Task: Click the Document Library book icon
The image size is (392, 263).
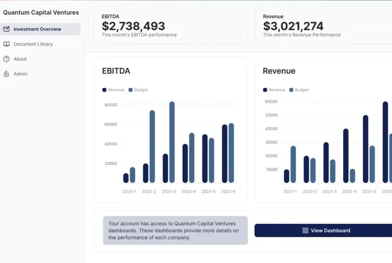Action: click(x=7, y=44)
